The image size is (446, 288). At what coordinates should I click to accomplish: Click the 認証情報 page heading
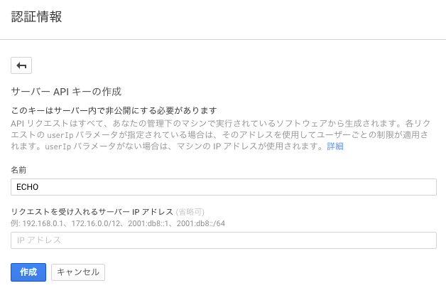point(36,16)
